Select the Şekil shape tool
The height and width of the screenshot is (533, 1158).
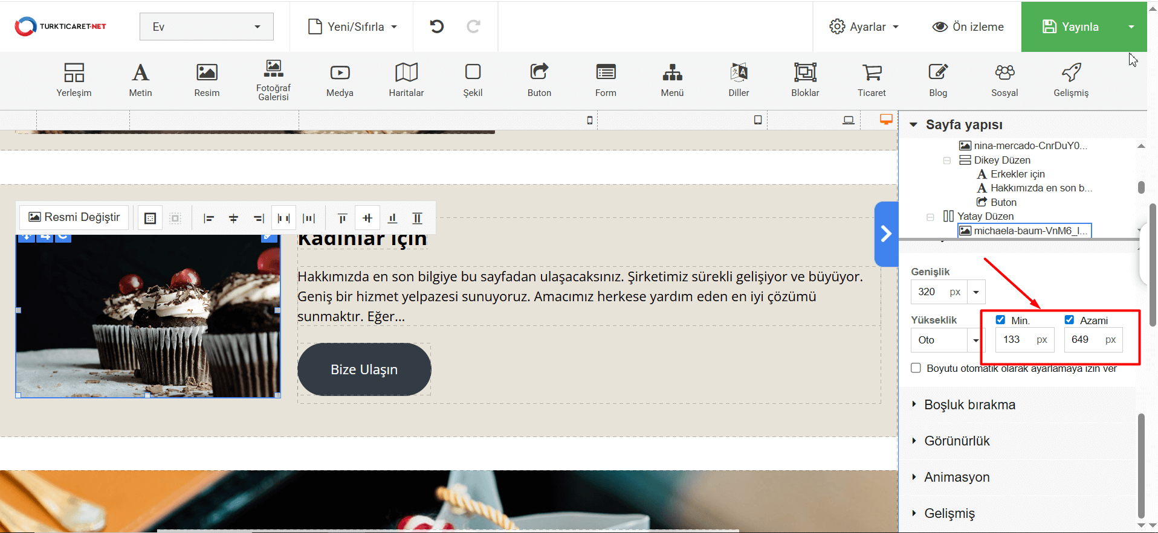[473, 80]
